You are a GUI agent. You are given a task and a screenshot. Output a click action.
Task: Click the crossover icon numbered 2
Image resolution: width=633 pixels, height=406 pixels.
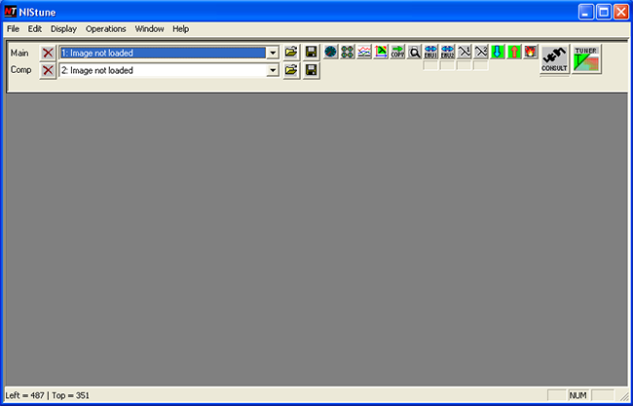point(481,52)
